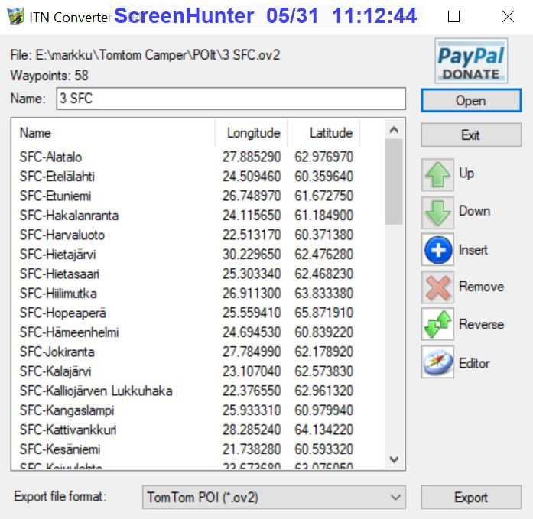Click the scrollbar down arrow in waypoint list
The image size is (533, 519).
[x=394, y=459]
